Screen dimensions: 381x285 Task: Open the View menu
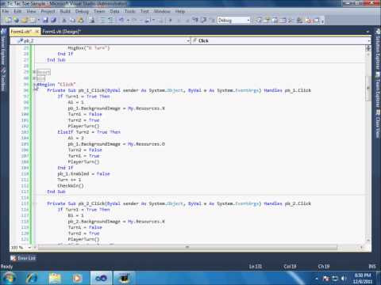click(31, 11)
